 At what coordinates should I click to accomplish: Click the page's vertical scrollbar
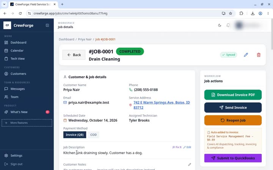[272, 35]
